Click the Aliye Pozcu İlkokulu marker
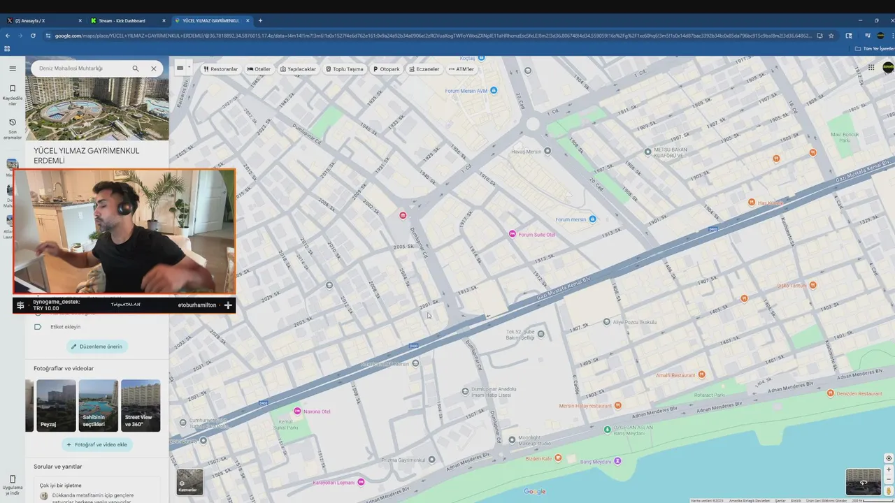The height and width of the screenshot is (503, 895). (606, 322)
